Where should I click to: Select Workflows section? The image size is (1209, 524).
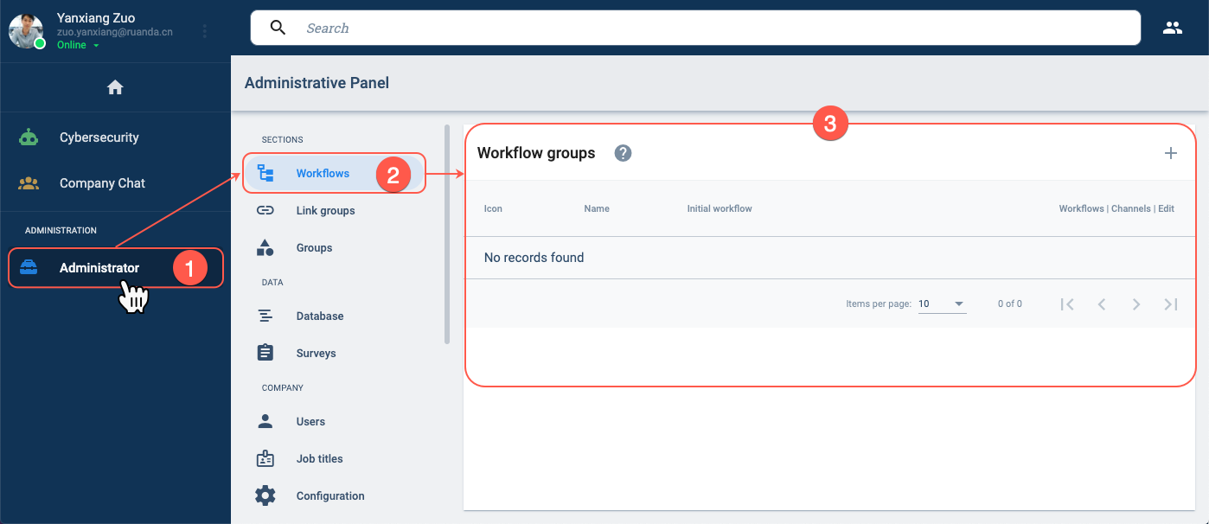334,173
